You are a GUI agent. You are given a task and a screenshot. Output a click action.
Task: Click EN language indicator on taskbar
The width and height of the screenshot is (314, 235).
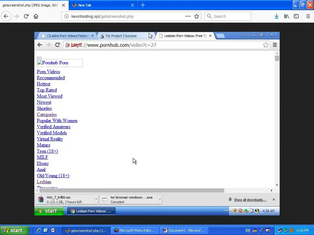pos(248,231)
